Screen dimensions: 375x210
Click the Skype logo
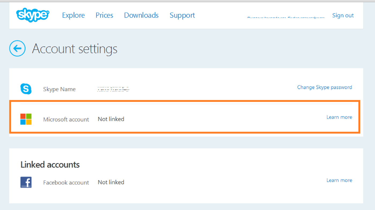coord(33,15)
